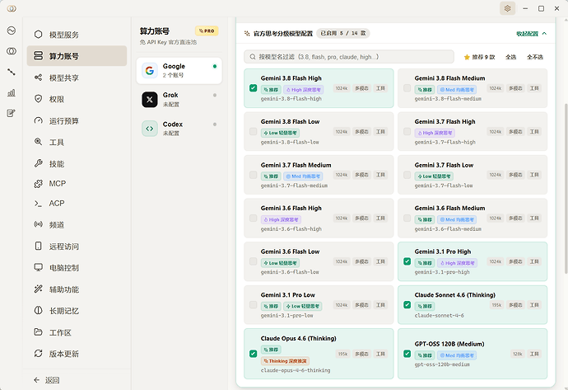Open the edit note icon in left rail
Screen dimensions: 568x390
click(x=12, y=113)
